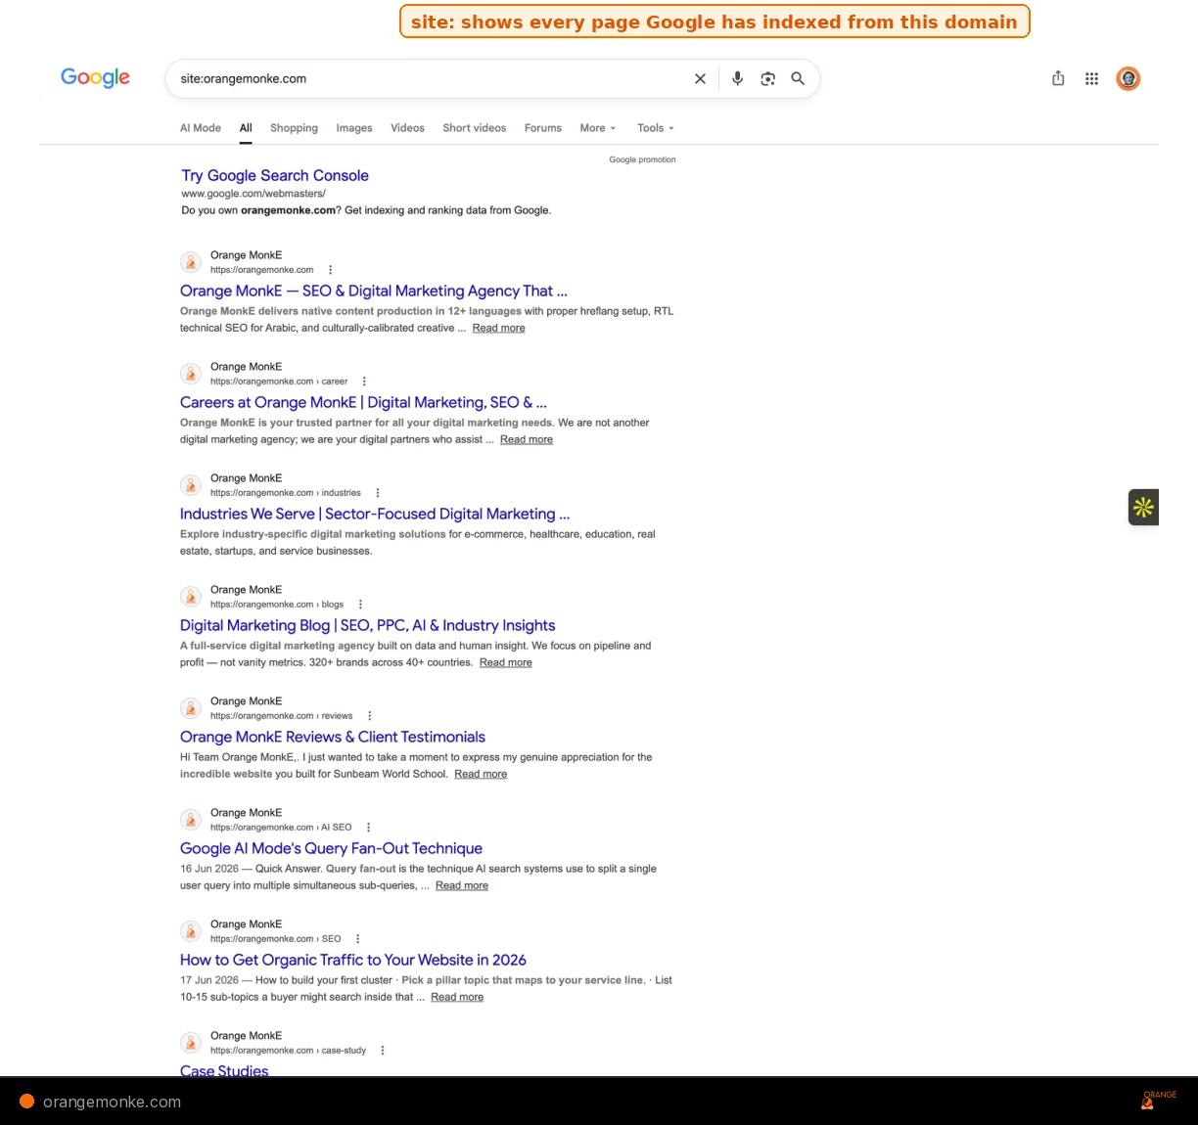Click the yellow asterisk extension button

1143,507
